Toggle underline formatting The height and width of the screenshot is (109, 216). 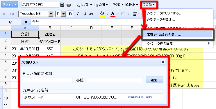pyautogui.click(x=85, y=14)
